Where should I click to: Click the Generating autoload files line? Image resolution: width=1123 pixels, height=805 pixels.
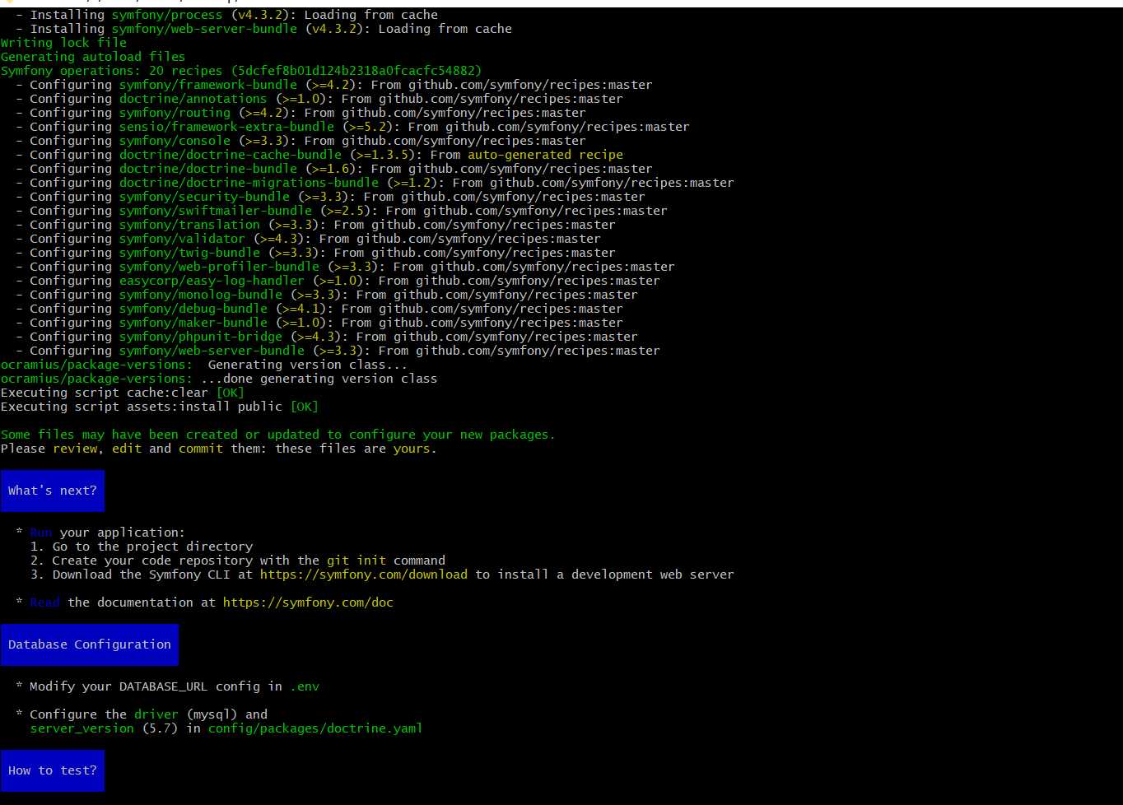click(93, 57)
